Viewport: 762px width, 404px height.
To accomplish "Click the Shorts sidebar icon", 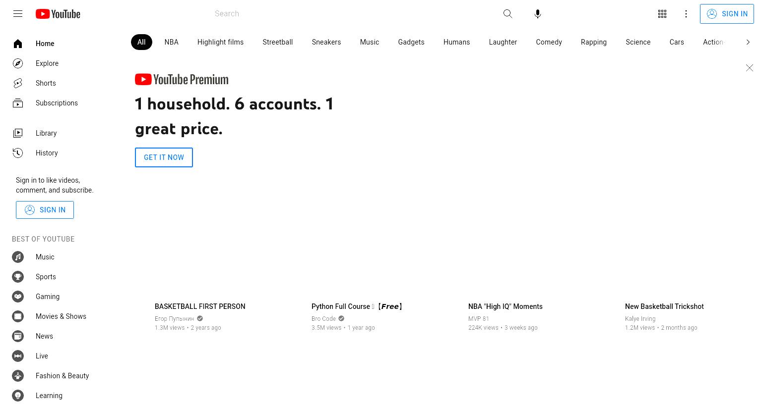I will 18,83.
